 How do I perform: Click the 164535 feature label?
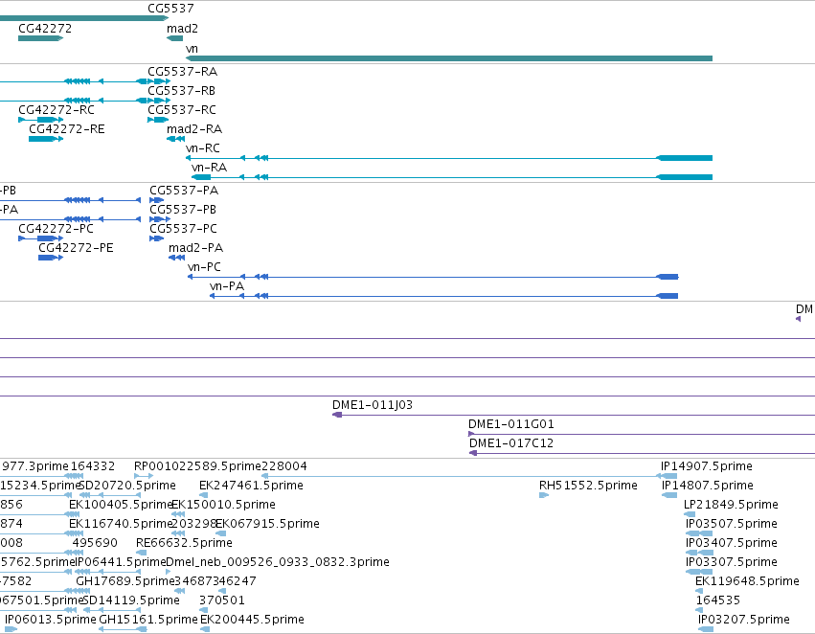(x=718, y=600)
